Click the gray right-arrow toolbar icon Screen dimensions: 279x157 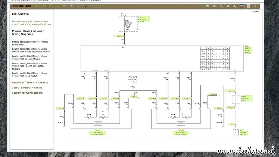221,6
